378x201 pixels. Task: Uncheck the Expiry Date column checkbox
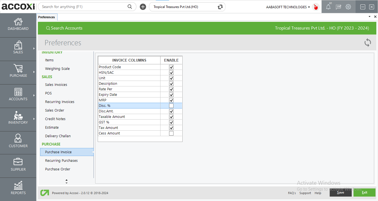coord(171,95)
